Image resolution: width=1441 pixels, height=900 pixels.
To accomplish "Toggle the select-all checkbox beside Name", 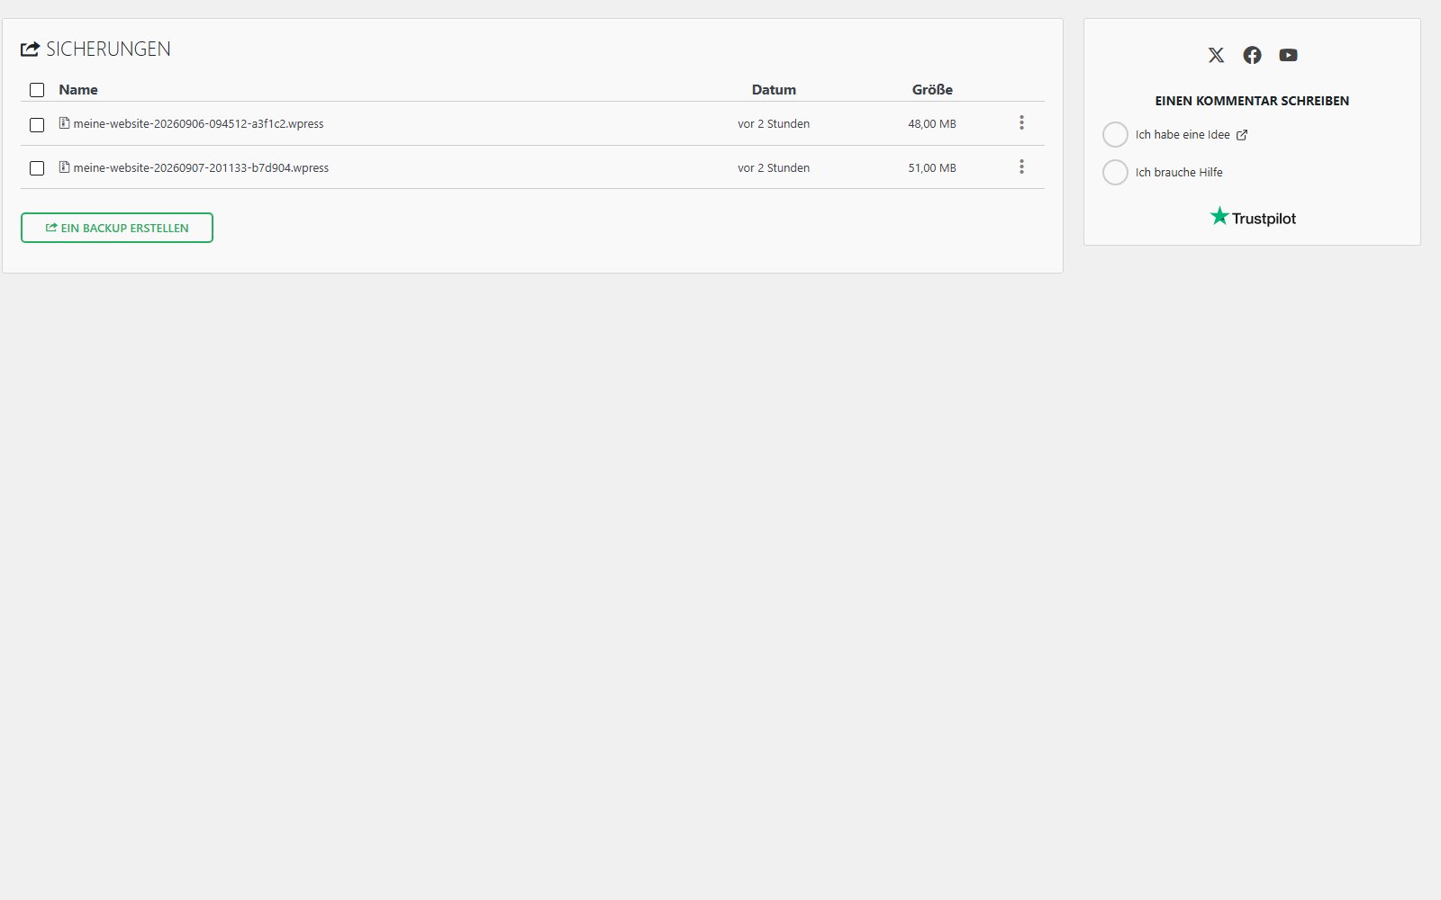I will [37, 90].
